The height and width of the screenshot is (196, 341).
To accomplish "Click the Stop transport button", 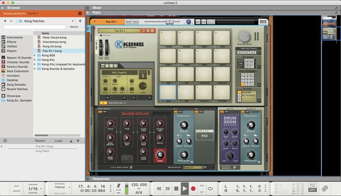I will (x=176, y=189).
